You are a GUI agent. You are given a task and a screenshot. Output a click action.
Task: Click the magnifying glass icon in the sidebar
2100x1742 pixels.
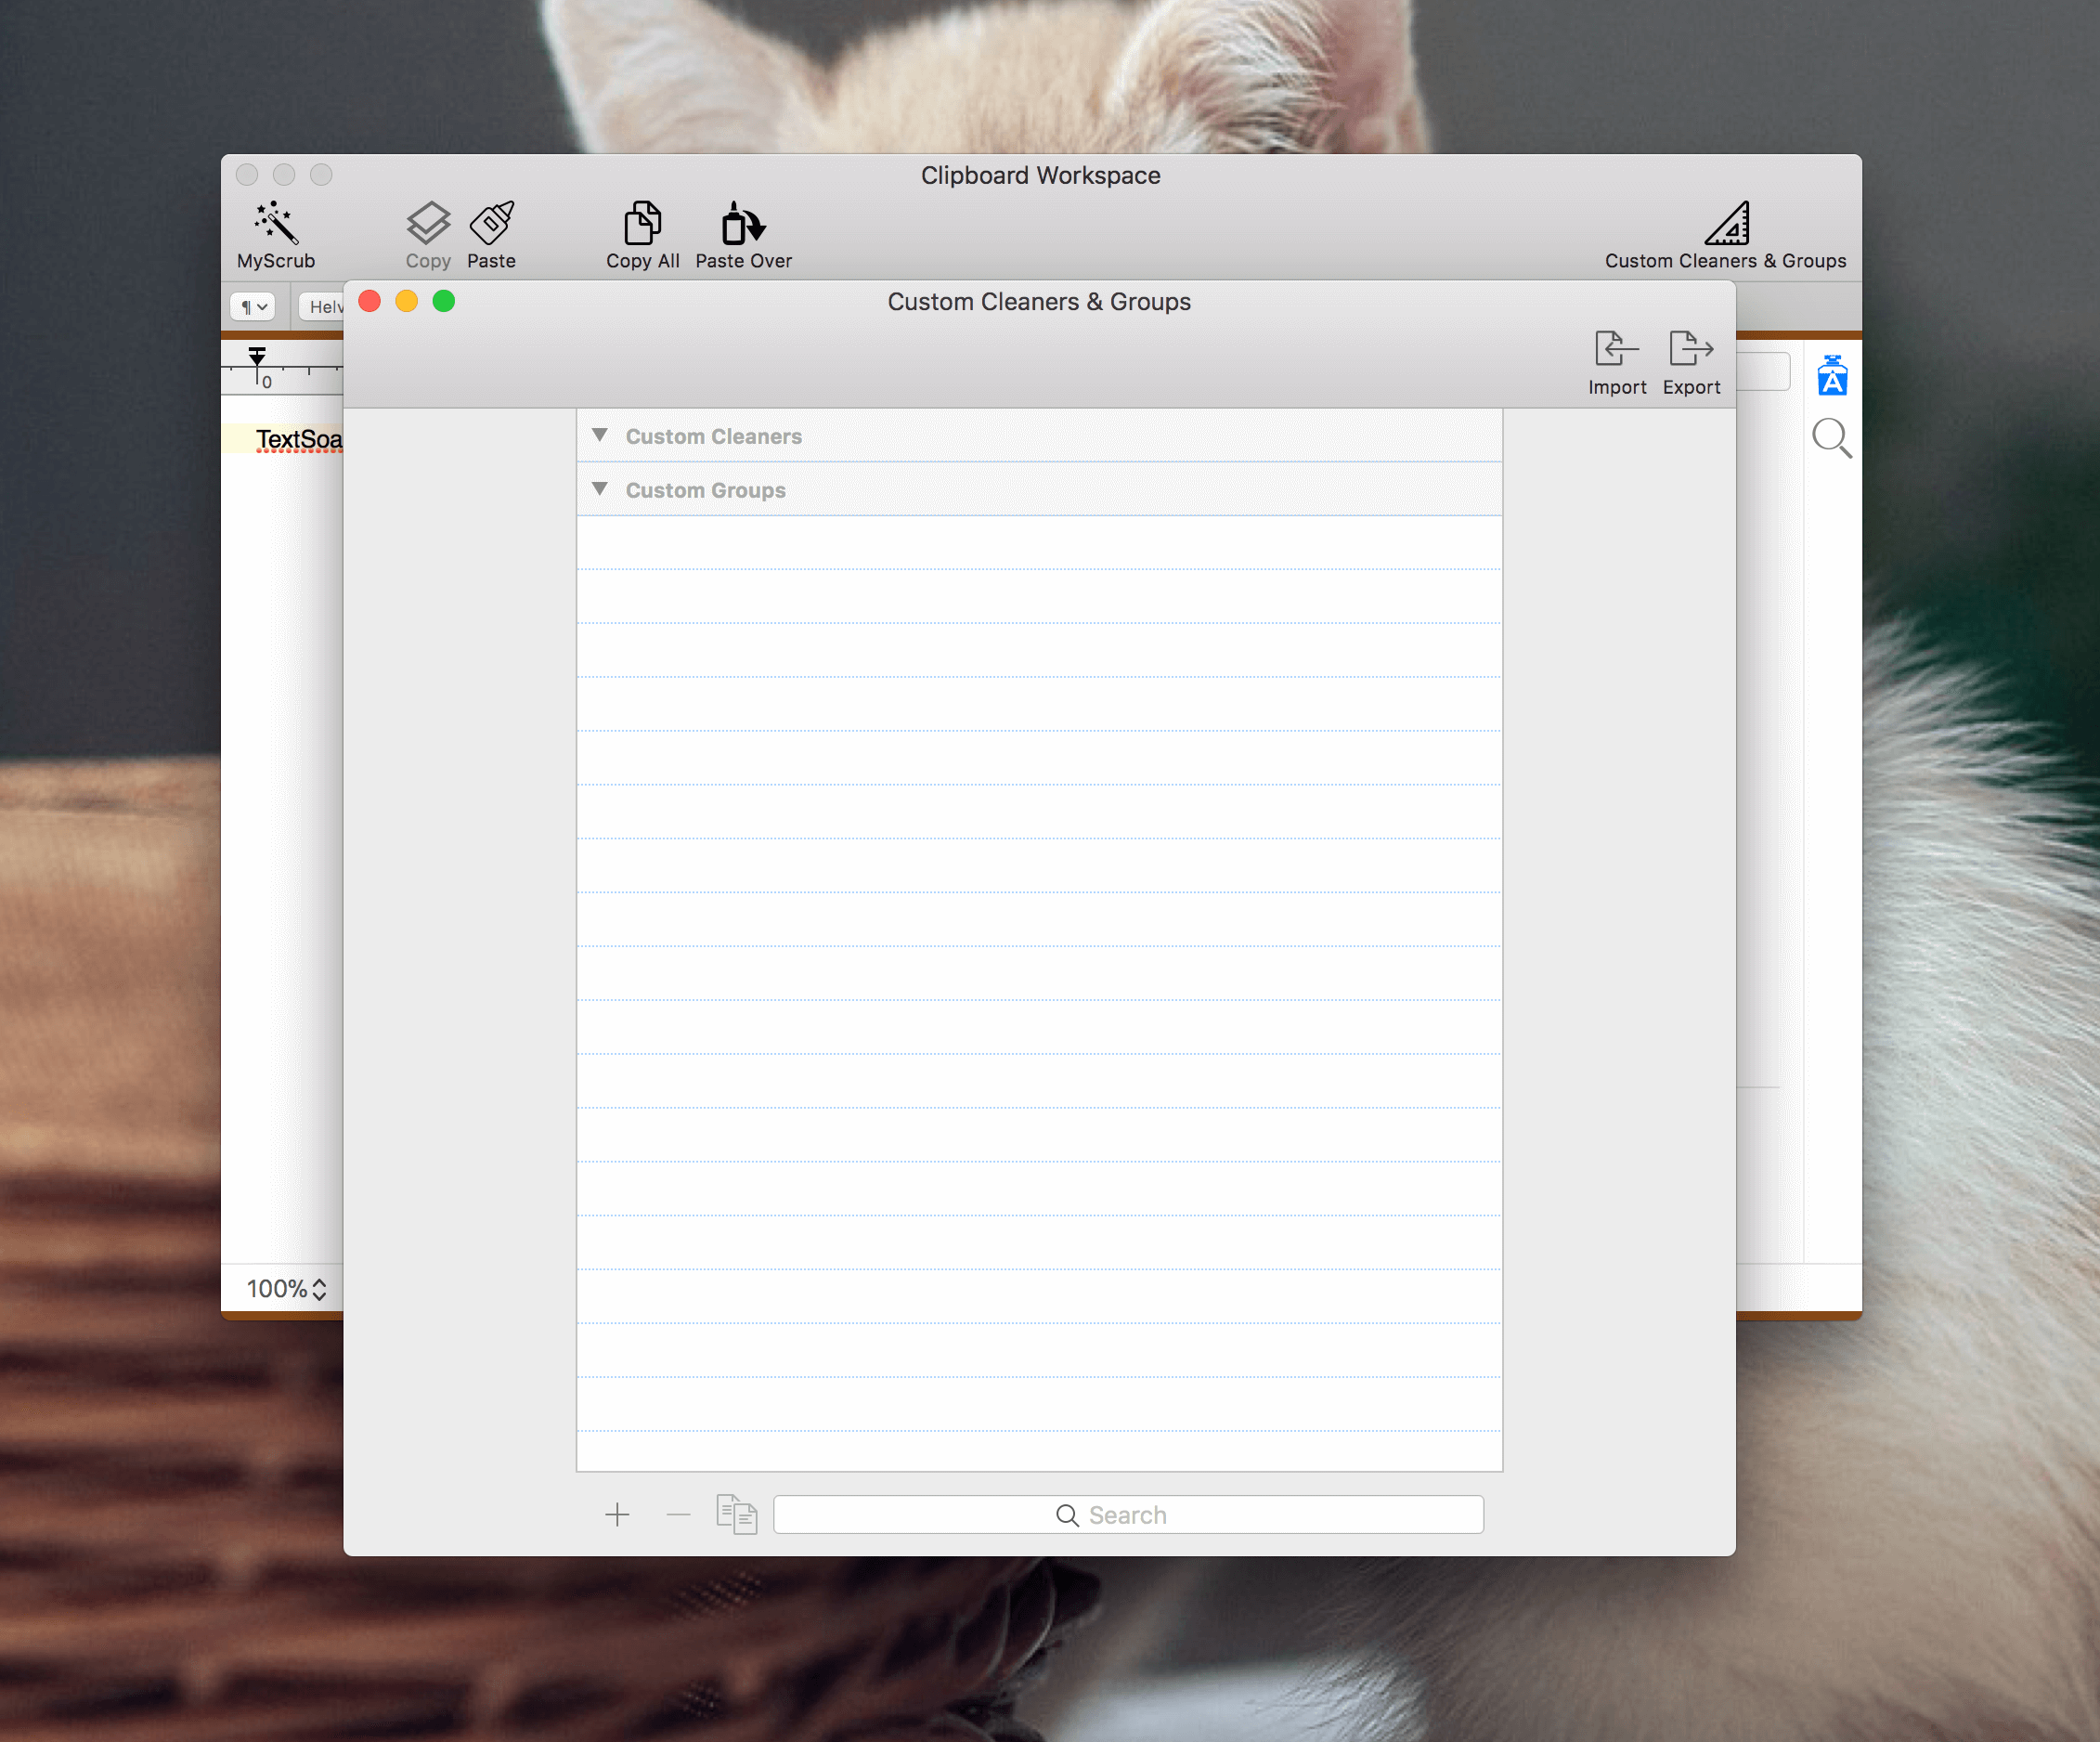(1832, 438)
